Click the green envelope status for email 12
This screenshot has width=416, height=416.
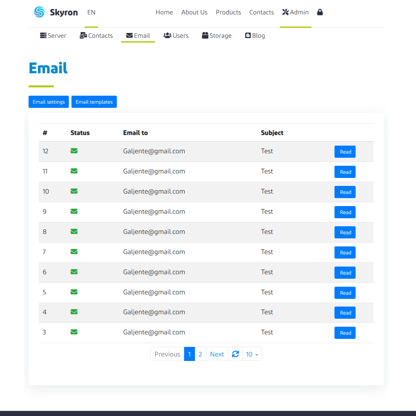pyautogui.click(x=74, y=151)
